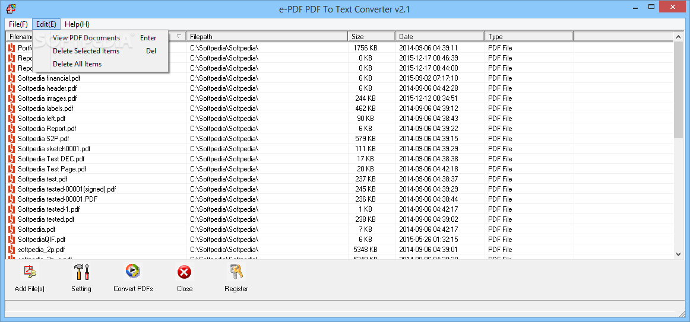Screen dimensions: 690x322
Task: Sort list by Size column header
Action: [371, 37]
